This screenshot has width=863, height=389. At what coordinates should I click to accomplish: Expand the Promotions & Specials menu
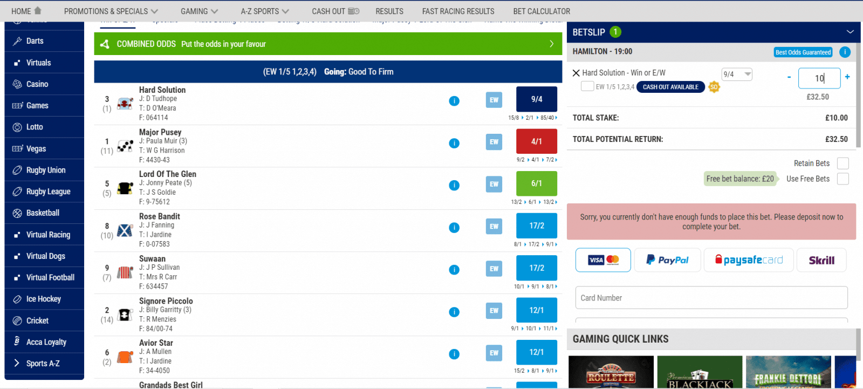tap(111, 11)
